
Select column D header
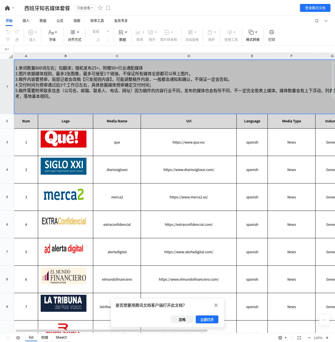tap(189, 56)
